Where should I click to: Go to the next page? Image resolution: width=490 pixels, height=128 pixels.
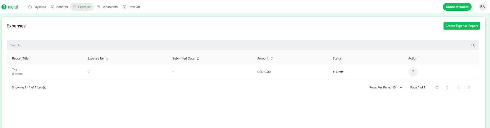pyautogui.click(x=458, y=87)
